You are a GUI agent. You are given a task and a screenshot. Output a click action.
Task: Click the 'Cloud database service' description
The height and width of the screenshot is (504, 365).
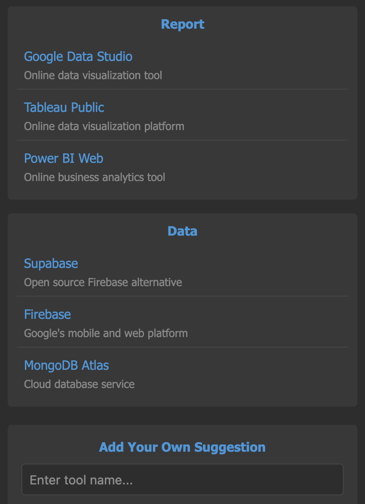pos(79,384)
